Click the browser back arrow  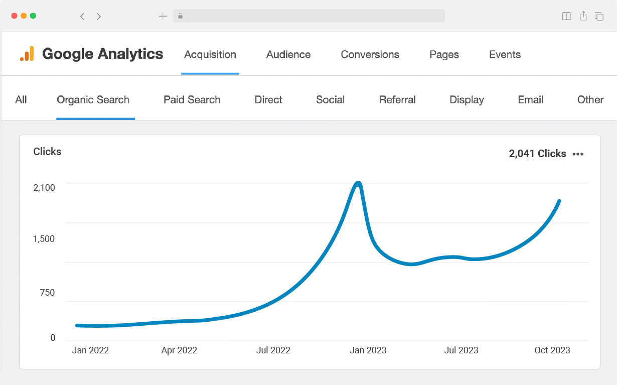pyautogui.click(x=82, y=16)
